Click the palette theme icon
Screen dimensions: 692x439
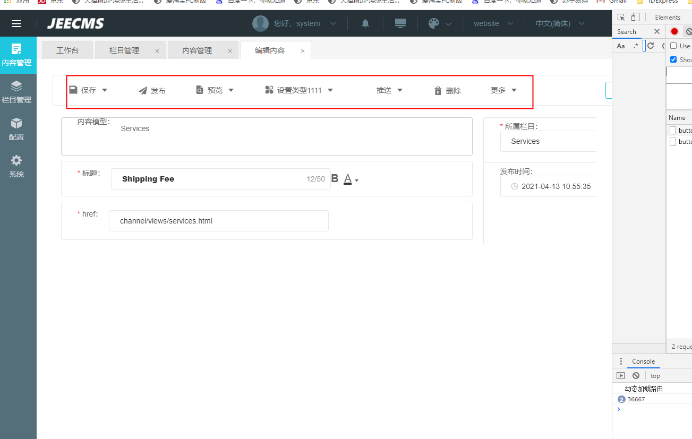(x=434, y=23)
